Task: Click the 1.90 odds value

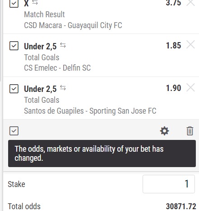Action: pos(173,88)
